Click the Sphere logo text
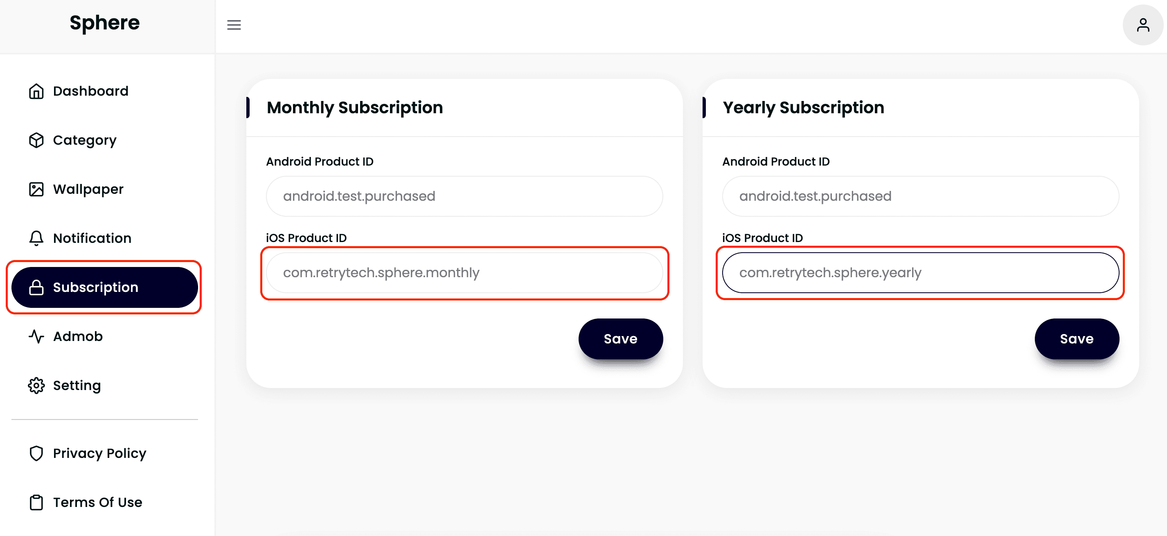This screenshot has height=536, width=1167. [x=105, y=22]
